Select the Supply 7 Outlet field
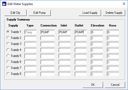 [x=81, y=68]
